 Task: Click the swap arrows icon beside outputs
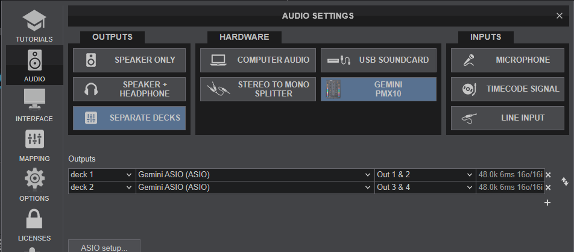point(564,181)
